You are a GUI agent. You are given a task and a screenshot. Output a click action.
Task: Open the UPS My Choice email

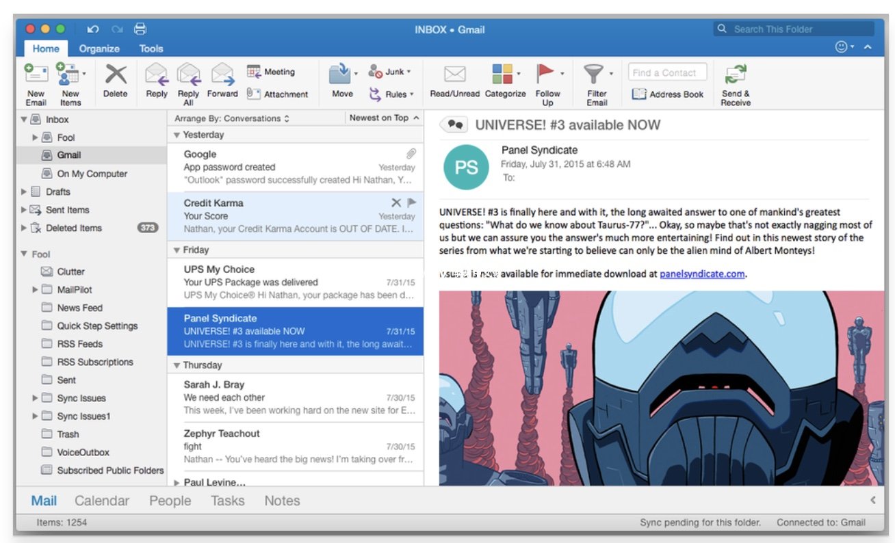(x=296, y=282)
